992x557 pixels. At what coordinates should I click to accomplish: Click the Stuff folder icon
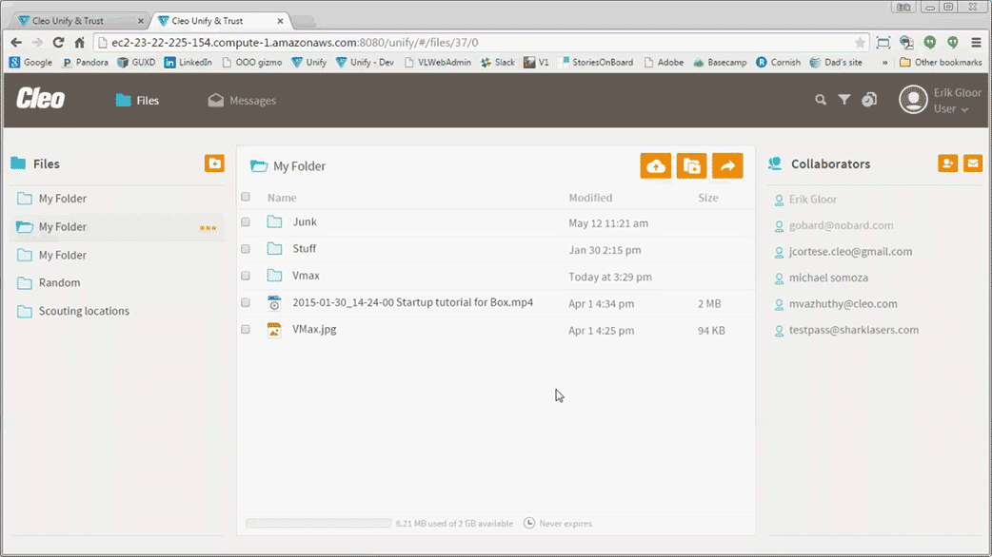click(x=274, y=249)
